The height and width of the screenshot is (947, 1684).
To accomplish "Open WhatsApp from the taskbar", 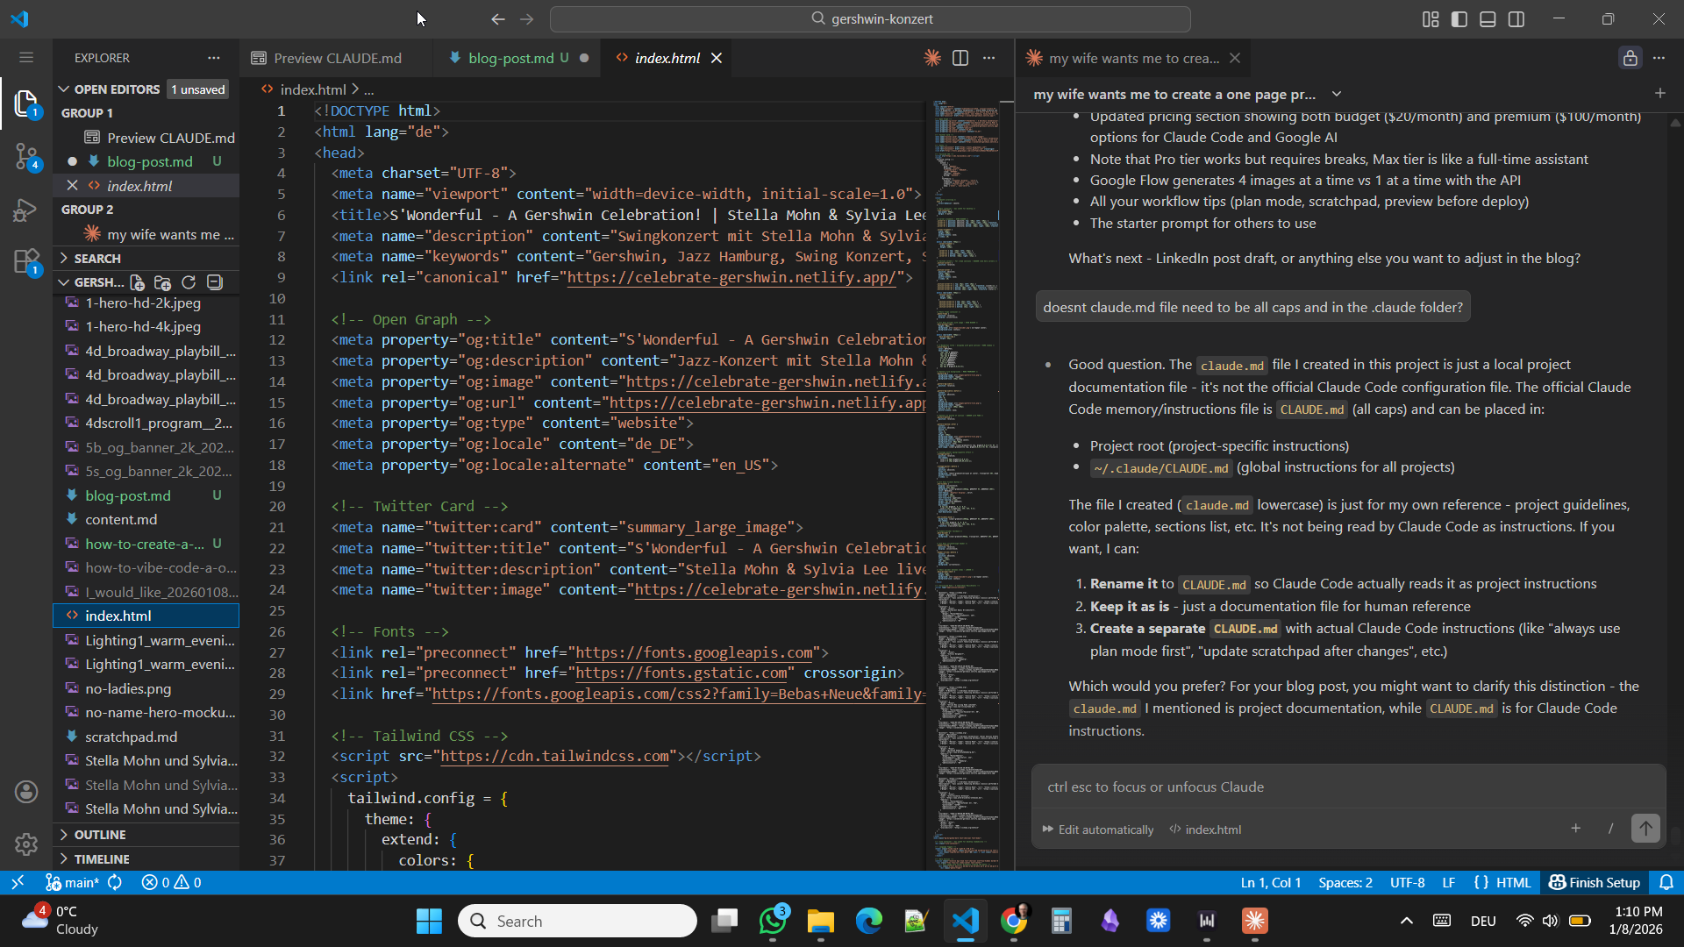I will (774, 921).
